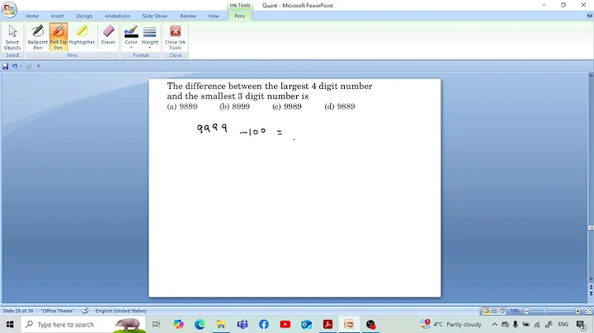
Task: Go to previous slide arrow button
Action: click(591, 288)
